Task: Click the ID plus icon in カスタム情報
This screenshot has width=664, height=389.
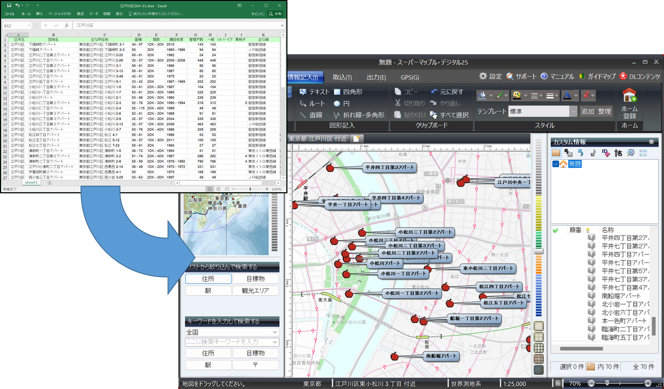Action: (606, 153)
